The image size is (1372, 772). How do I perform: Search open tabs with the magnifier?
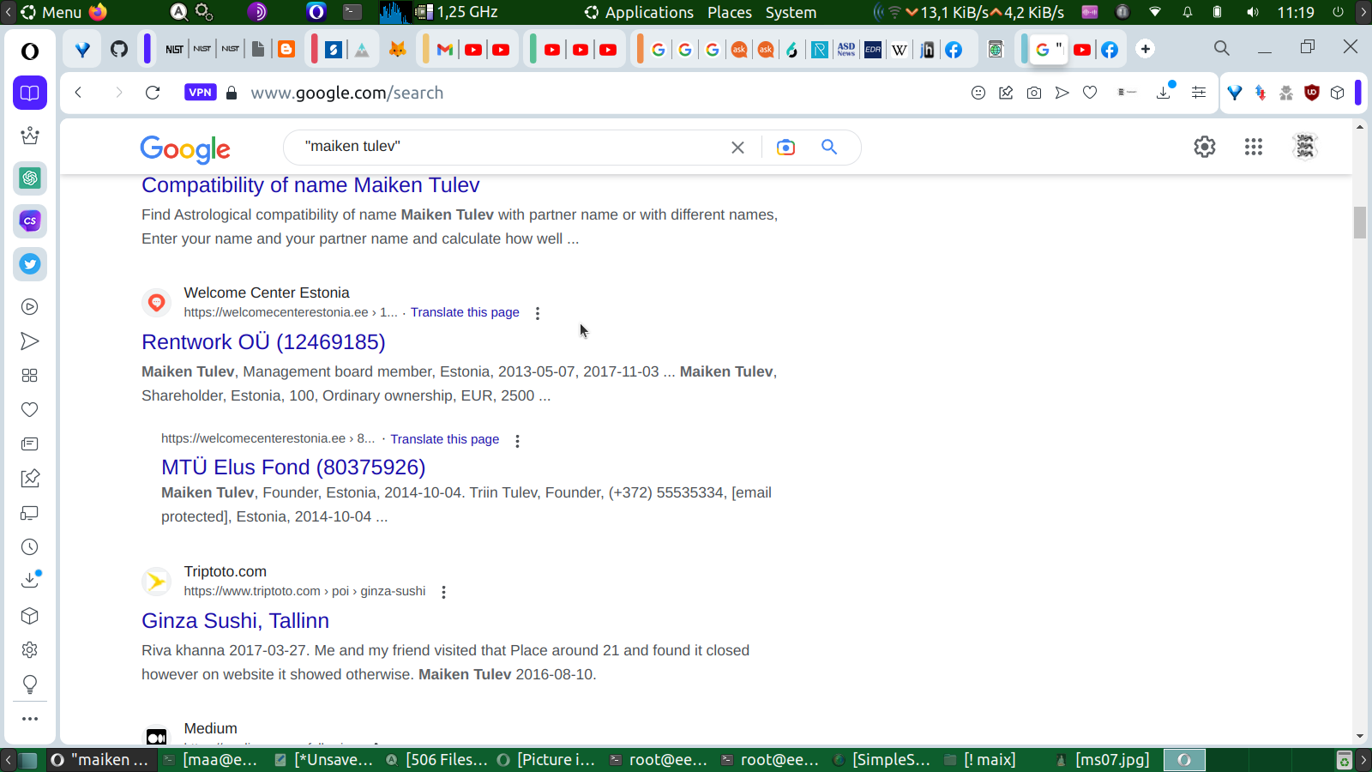pyautogui.click(x=1222, y=48)
